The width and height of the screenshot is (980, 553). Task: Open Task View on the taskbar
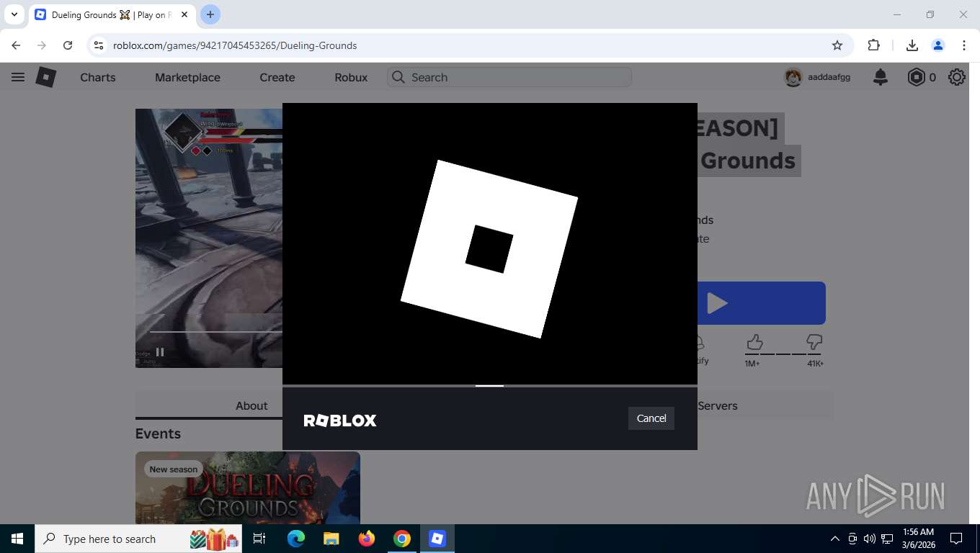pos(259,539)
